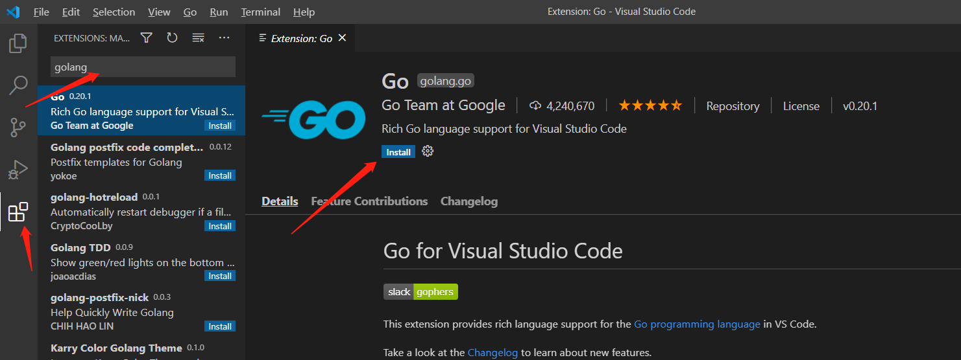Click the Go extension logo image
The width and height of the screenshot is (961, 360).
coord(313,120)
